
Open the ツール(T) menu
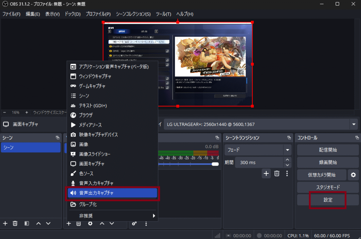click(x=164, y=14)
